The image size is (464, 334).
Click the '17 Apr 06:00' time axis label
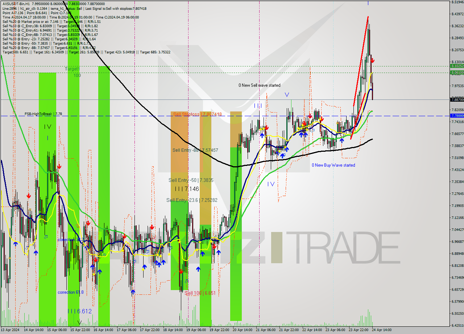pyautogui.click(x=127, y=330)
